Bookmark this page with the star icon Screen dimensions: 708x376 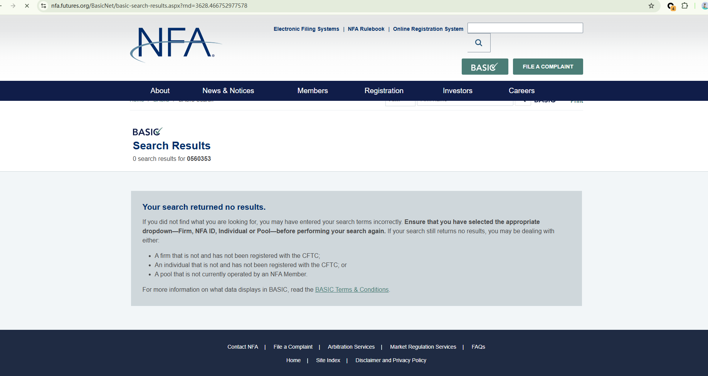click(651, 6)
